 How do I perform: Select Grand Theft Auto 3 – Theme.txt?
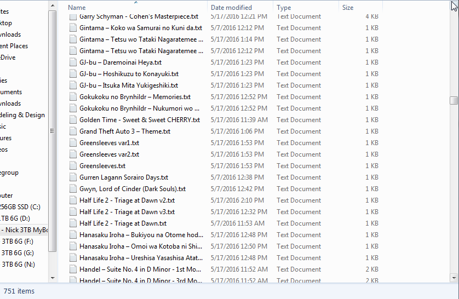pyautogui.click(x=125, y=131)
